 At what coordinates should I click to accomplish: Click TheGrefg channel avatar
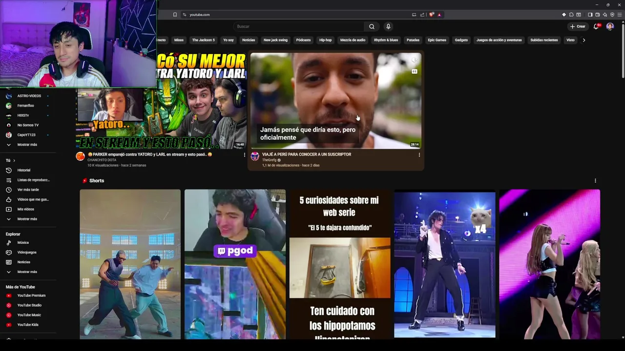[x=255, y=156]
